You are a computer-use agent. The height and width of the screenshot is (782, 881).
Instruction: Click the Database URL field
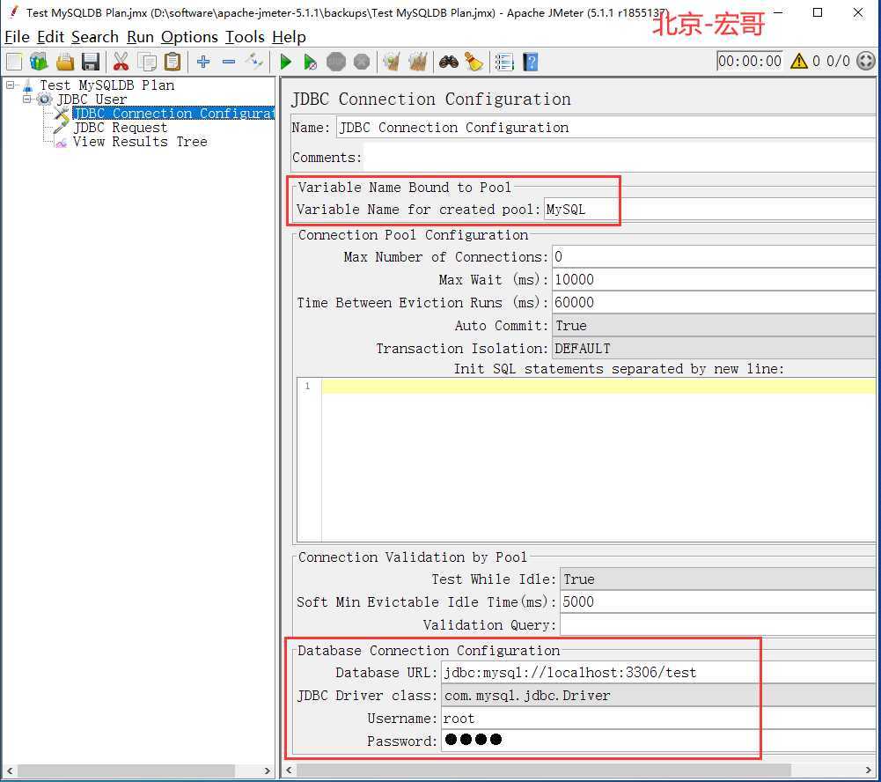point(658,673)
